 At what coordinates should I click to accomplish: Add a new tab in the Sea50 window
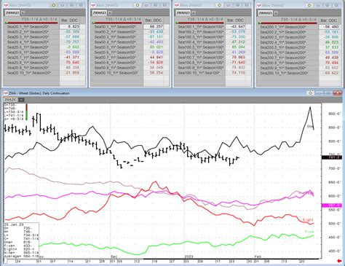point(110,13)
